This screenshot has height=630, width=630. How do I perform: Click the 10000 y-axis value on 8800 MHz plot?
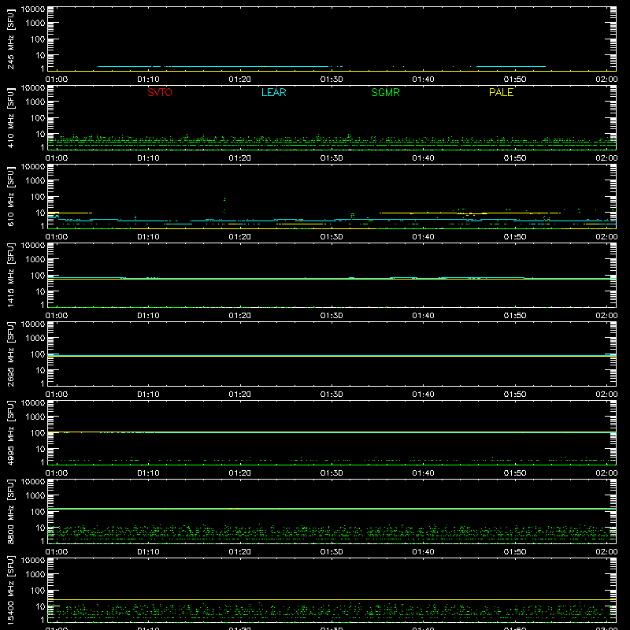pos(33,482)
